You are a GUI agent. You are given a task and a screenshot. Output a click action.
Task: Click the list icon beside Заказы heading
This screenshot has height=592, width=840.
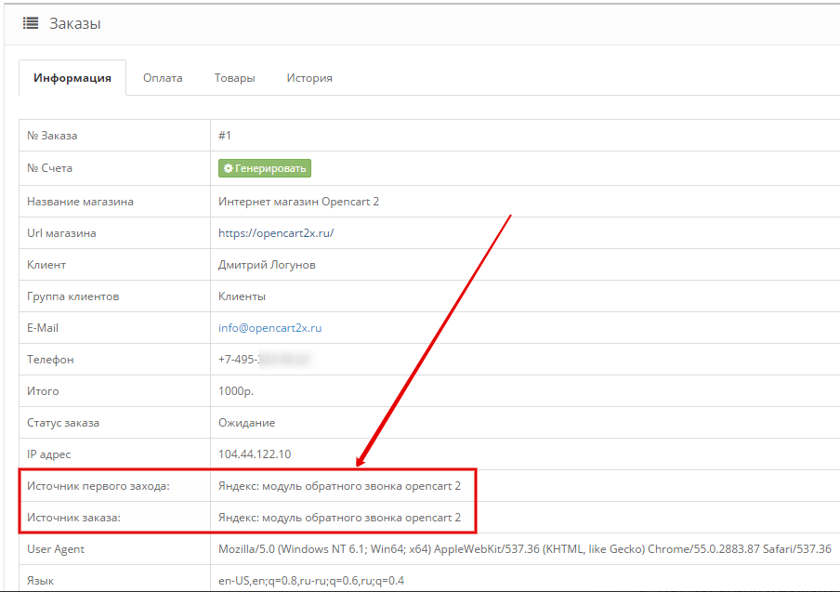31,24
